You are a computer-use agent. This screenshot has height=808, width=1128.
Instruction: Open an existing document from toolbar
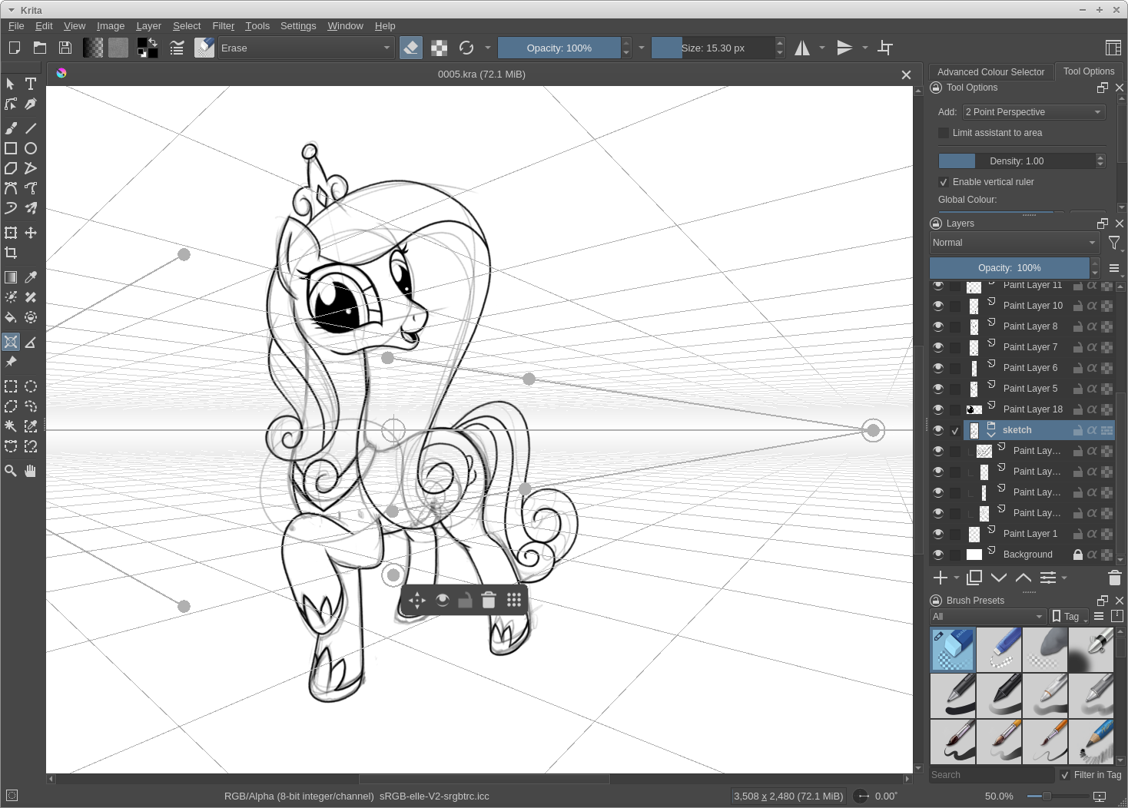pyautogui.click(x=40, y=48)
